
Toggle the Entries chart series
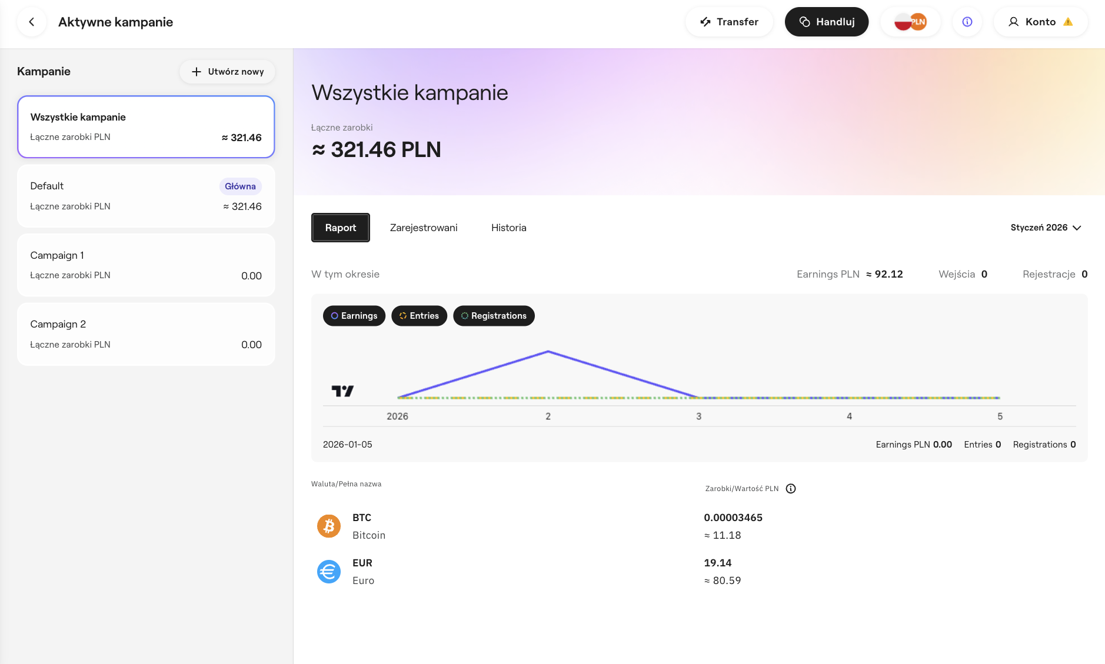(x=419, y=316)
